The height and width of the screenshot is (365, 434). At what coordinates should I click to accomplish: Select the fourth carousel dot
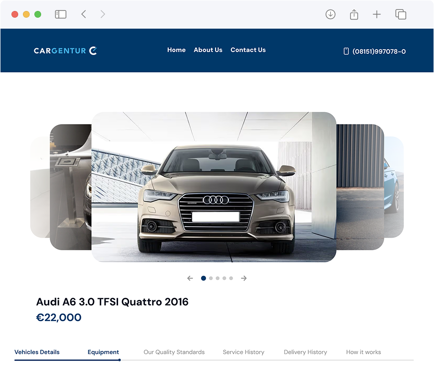[224, 278]
